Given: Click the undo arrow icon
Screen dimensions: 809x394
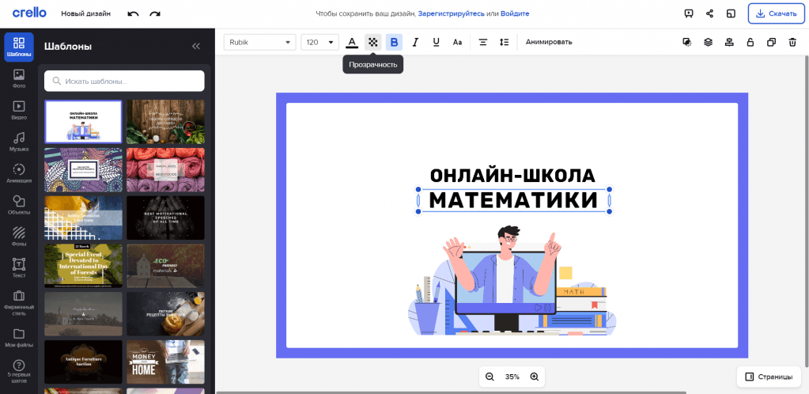Looking at the screenshot, I should coord(133,13).
